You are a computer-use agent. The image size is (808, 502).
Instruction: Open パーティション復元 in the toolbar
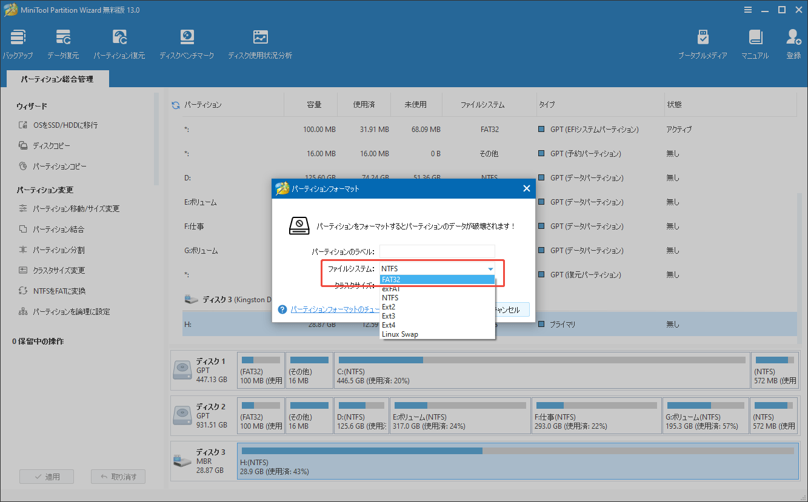click(x=119, y=44)
